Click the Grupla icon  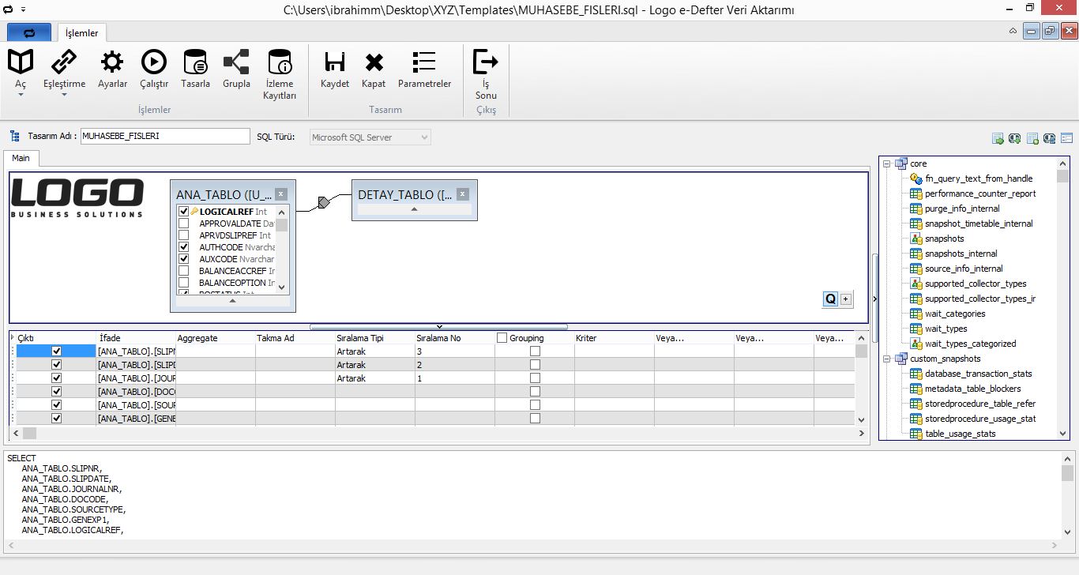pyautogui.click(x=236, y=62)
